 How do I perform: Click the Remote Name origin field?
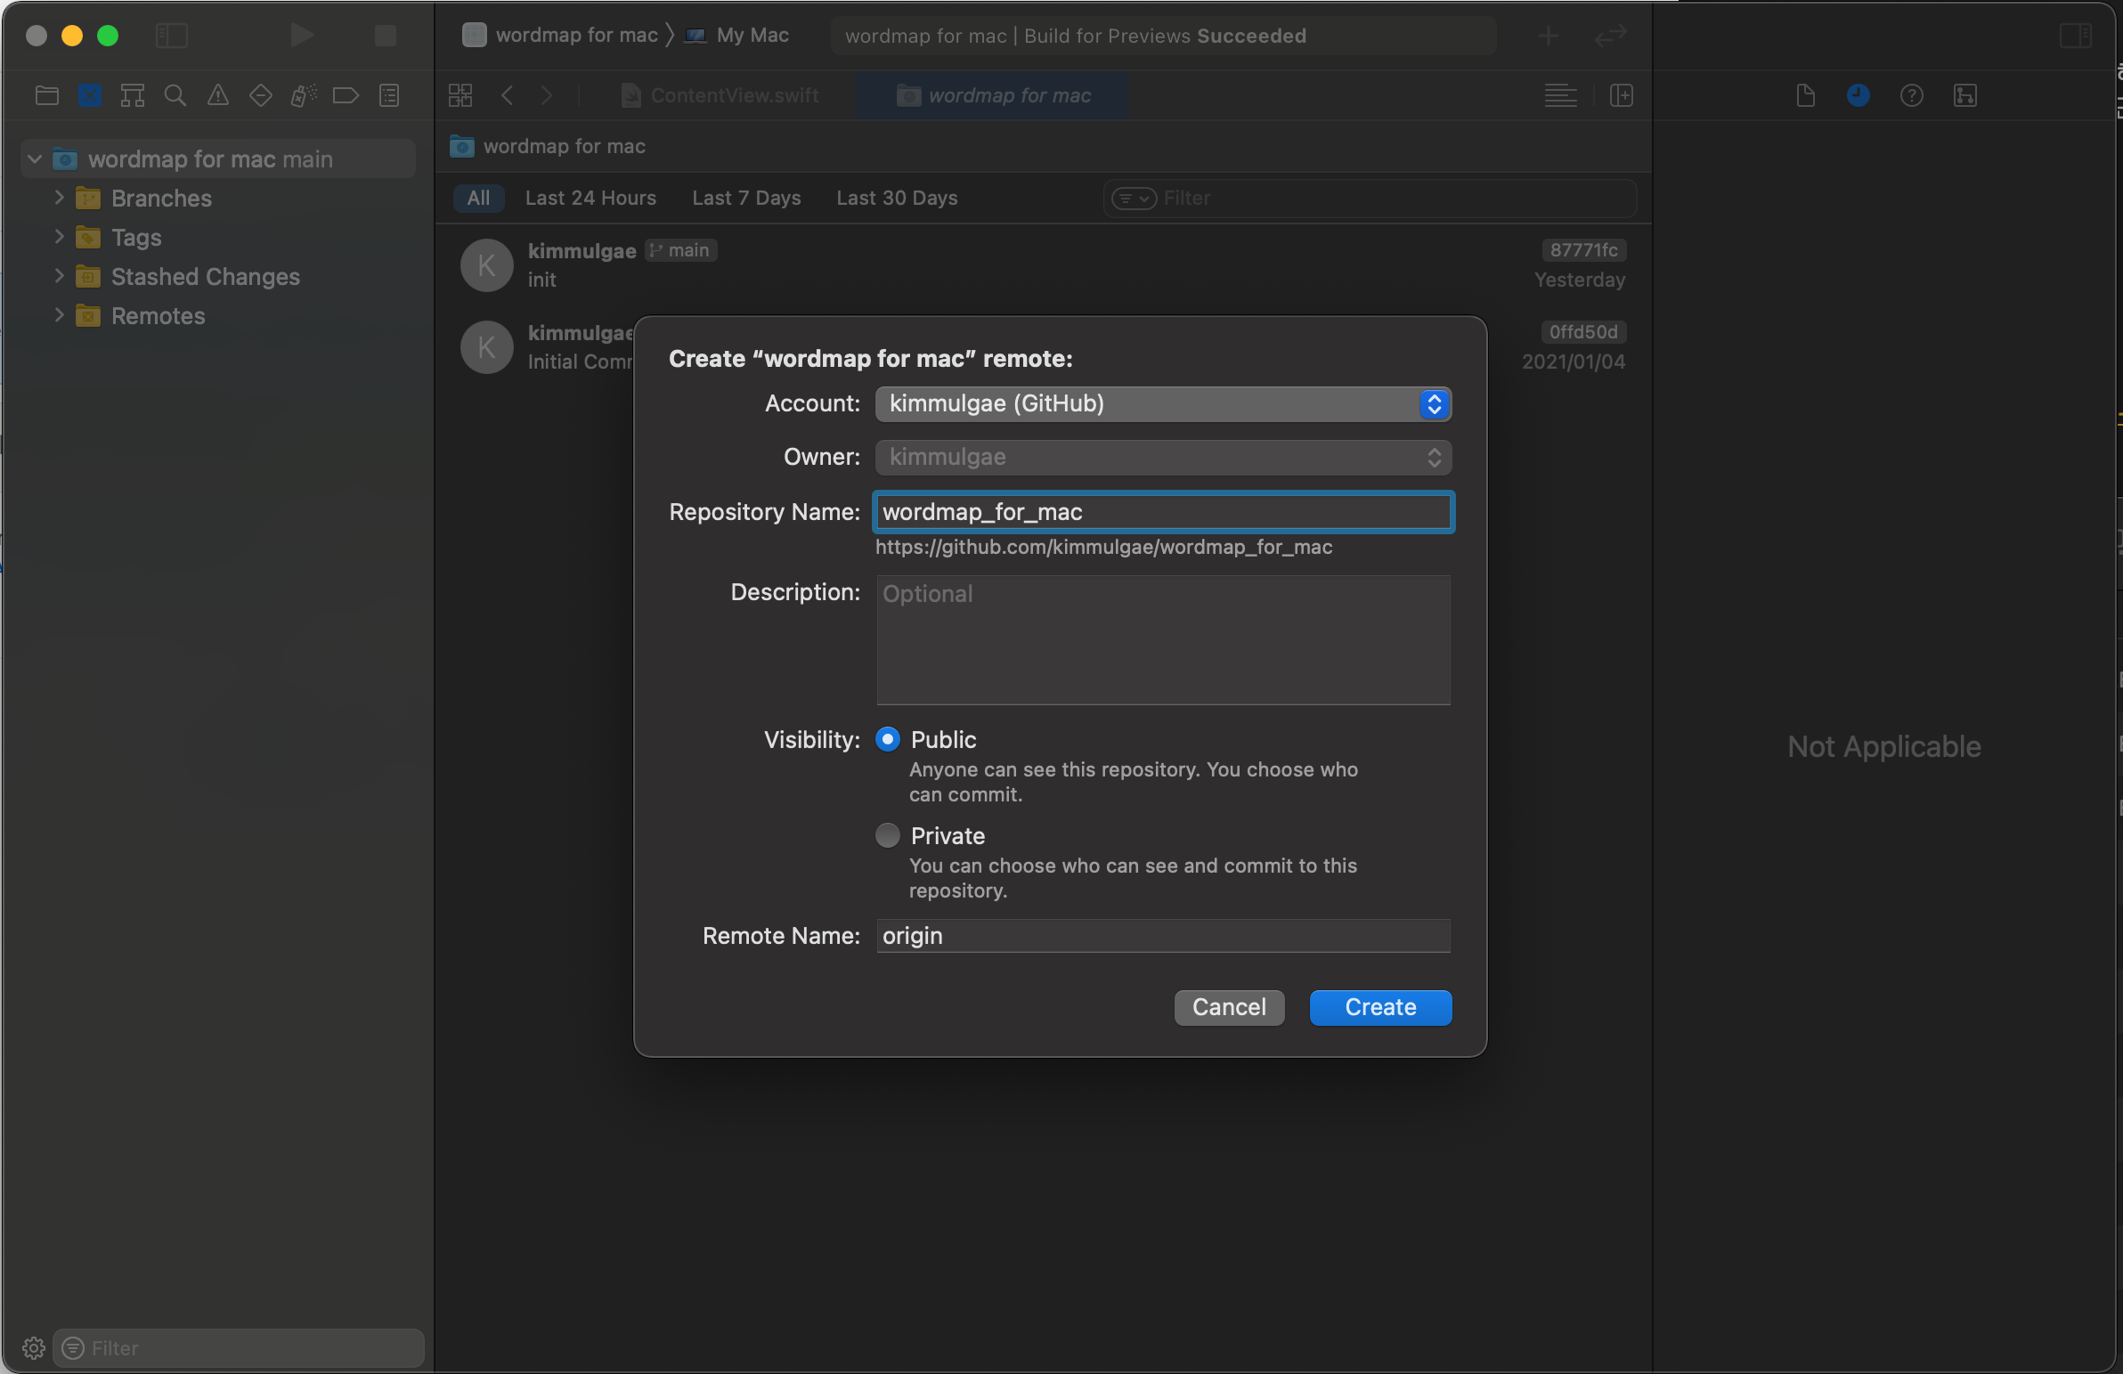click(1163, 936)
